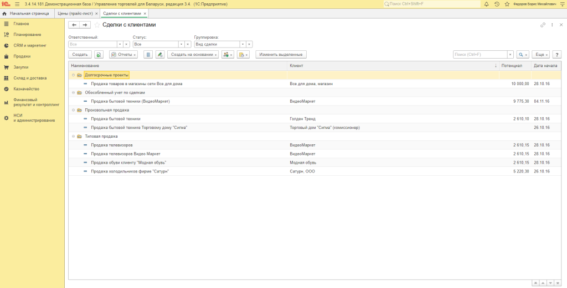This screenshot has width=567, height=288.
Task: Select the Продажа телевизоров Видео Маркет row
Action: (315, 154)
